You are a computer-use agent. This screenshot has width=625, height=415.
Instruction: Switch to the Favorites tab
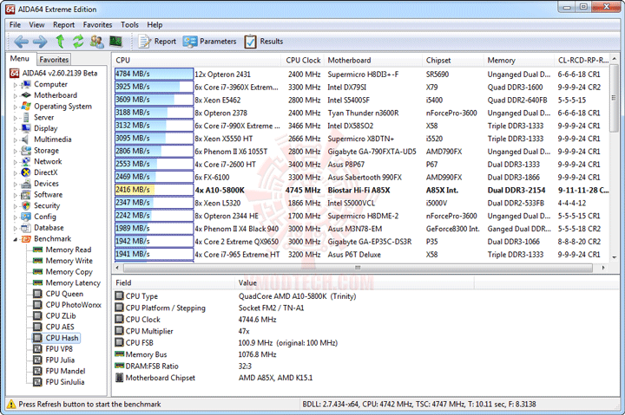tap(54, 60)
